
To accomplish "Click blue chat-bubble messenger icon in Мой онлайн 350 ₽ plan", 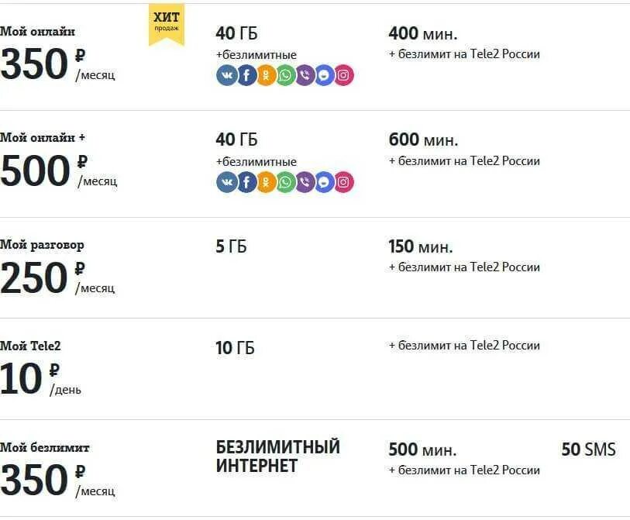I will 324,75.
